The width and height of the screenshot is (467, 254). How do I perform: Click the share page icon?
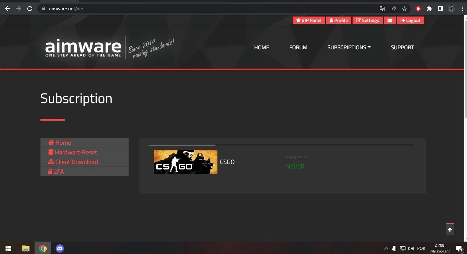point(393,9)
